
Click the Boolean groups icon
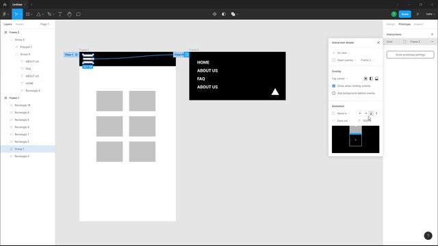pos(233,14)
